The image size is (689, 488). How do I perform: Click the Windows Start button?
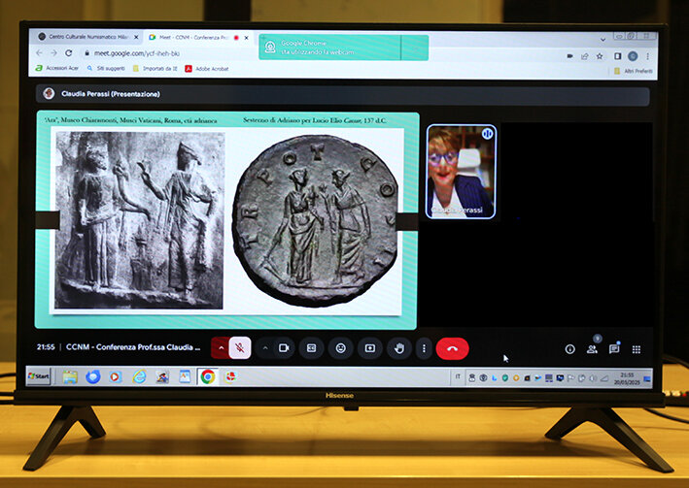coord(39,376)
